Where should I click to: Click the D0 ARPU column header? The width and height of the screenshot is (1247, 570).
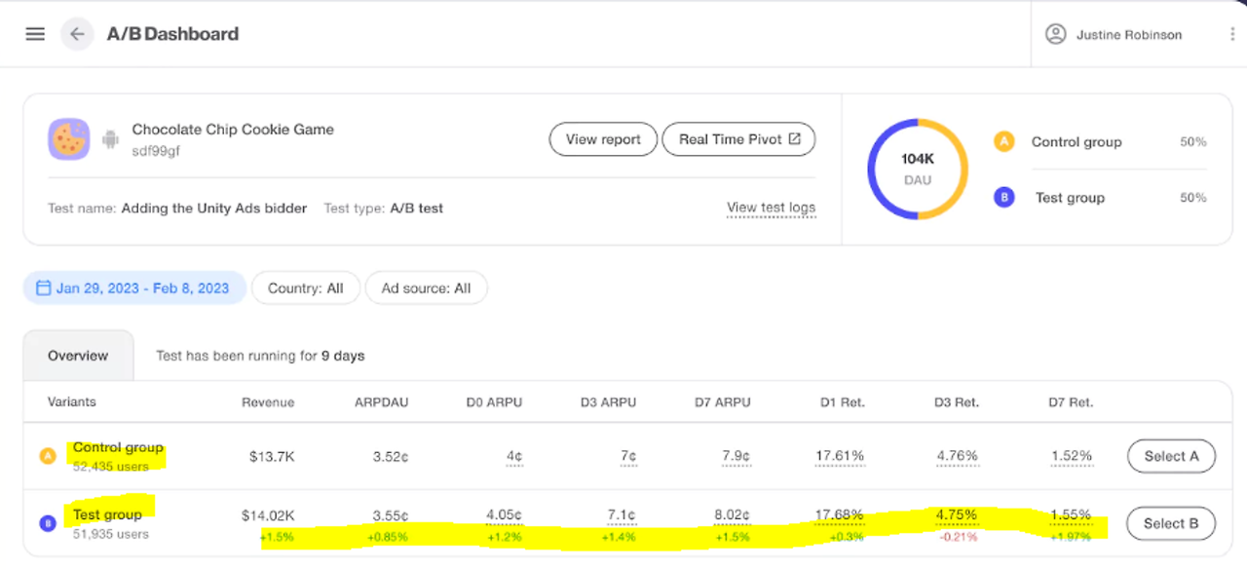point(494,402)
